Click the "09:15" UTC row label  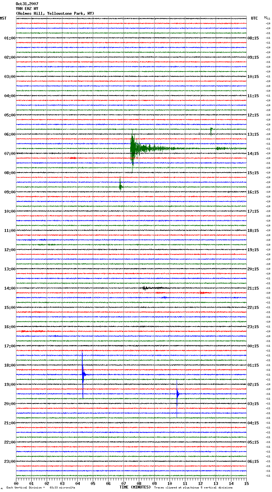(253, 57)
